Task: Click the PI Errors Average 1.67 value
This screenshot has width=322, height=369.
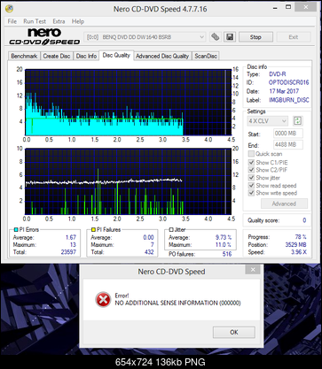Action: point(71,237)
